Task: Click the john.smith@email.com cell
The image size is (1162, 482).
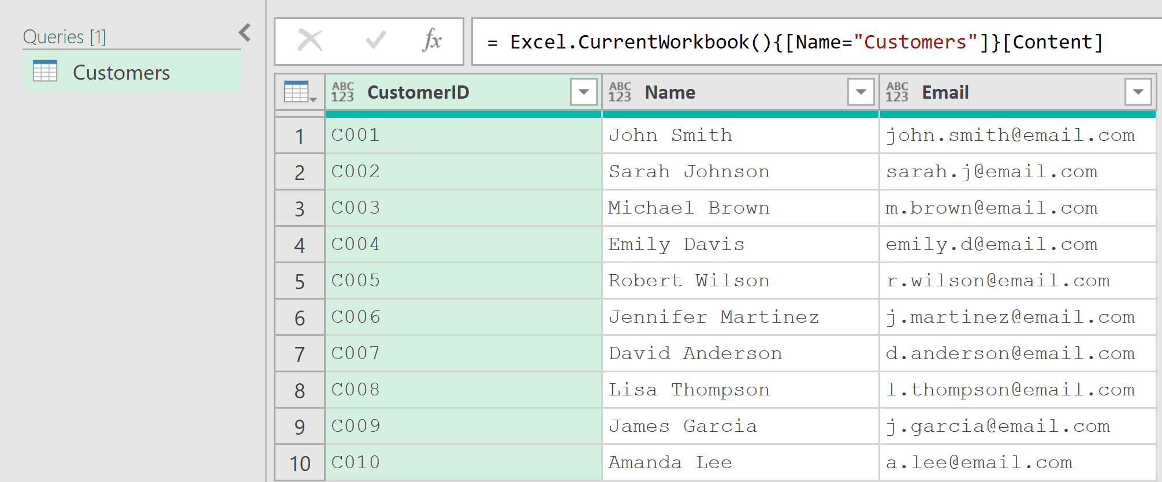Action: tap(1018, 136)
